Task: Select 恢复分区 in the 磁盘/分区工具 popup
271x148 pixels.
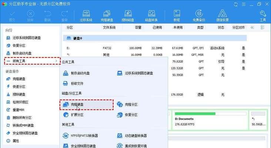Action: 127,115
